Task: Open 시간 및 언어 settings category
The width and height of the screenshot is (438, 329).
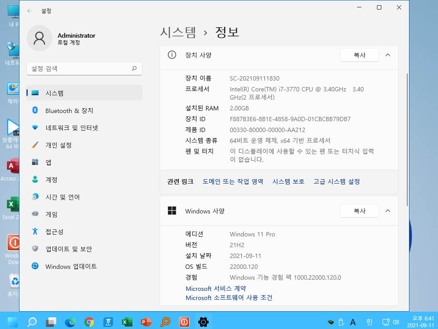Action: (x=84, y=197)
